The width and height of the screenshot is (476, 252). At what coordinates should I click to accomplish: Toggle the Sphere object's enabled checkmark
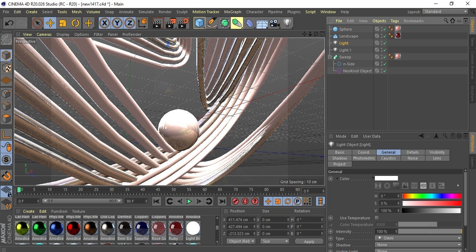pos(385,29)
